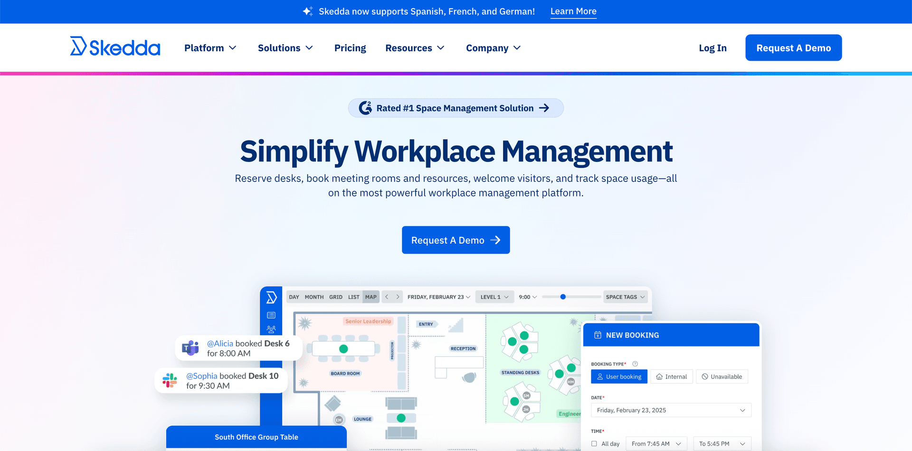Open the Pricing page from the navigation

pyautogui.click(x=350, y=48)
